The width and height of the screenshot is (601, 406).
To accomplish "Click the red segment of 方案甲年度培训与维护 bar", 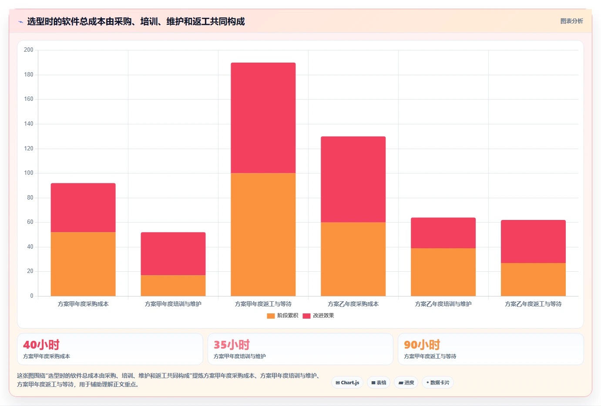I will [x=173, y=254].
